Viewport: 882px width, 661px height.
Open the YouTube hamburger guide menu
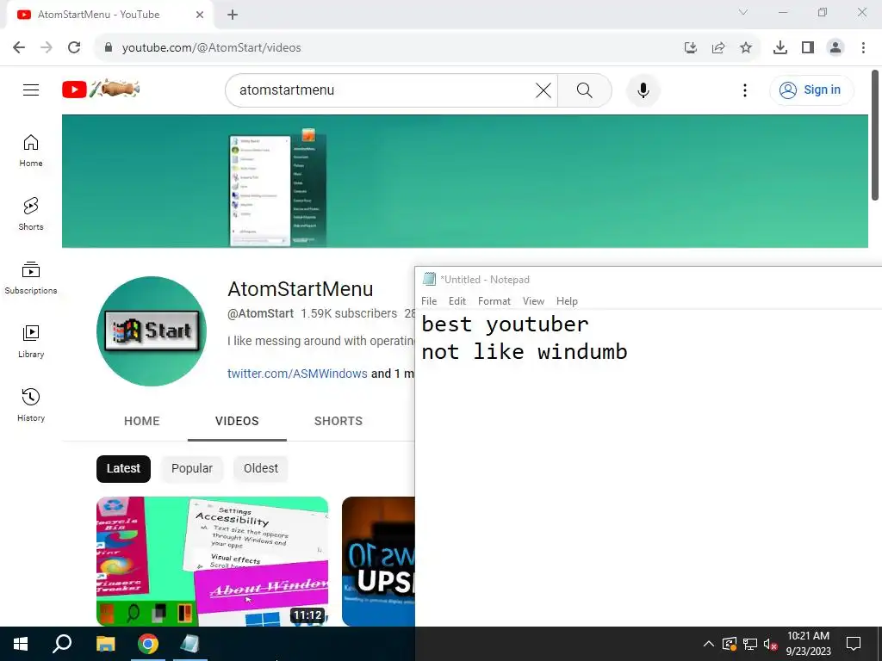[x=31, y=90]
